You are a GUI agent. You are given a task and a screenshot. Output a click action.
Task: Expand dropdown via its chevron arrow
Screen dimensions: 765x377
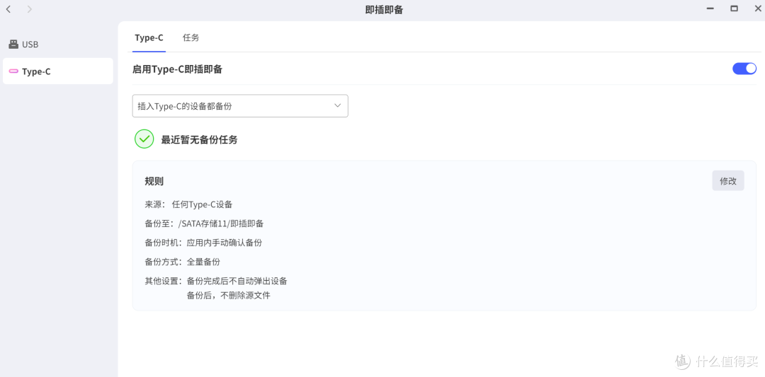pyautogui.click(x=338, y=105)
